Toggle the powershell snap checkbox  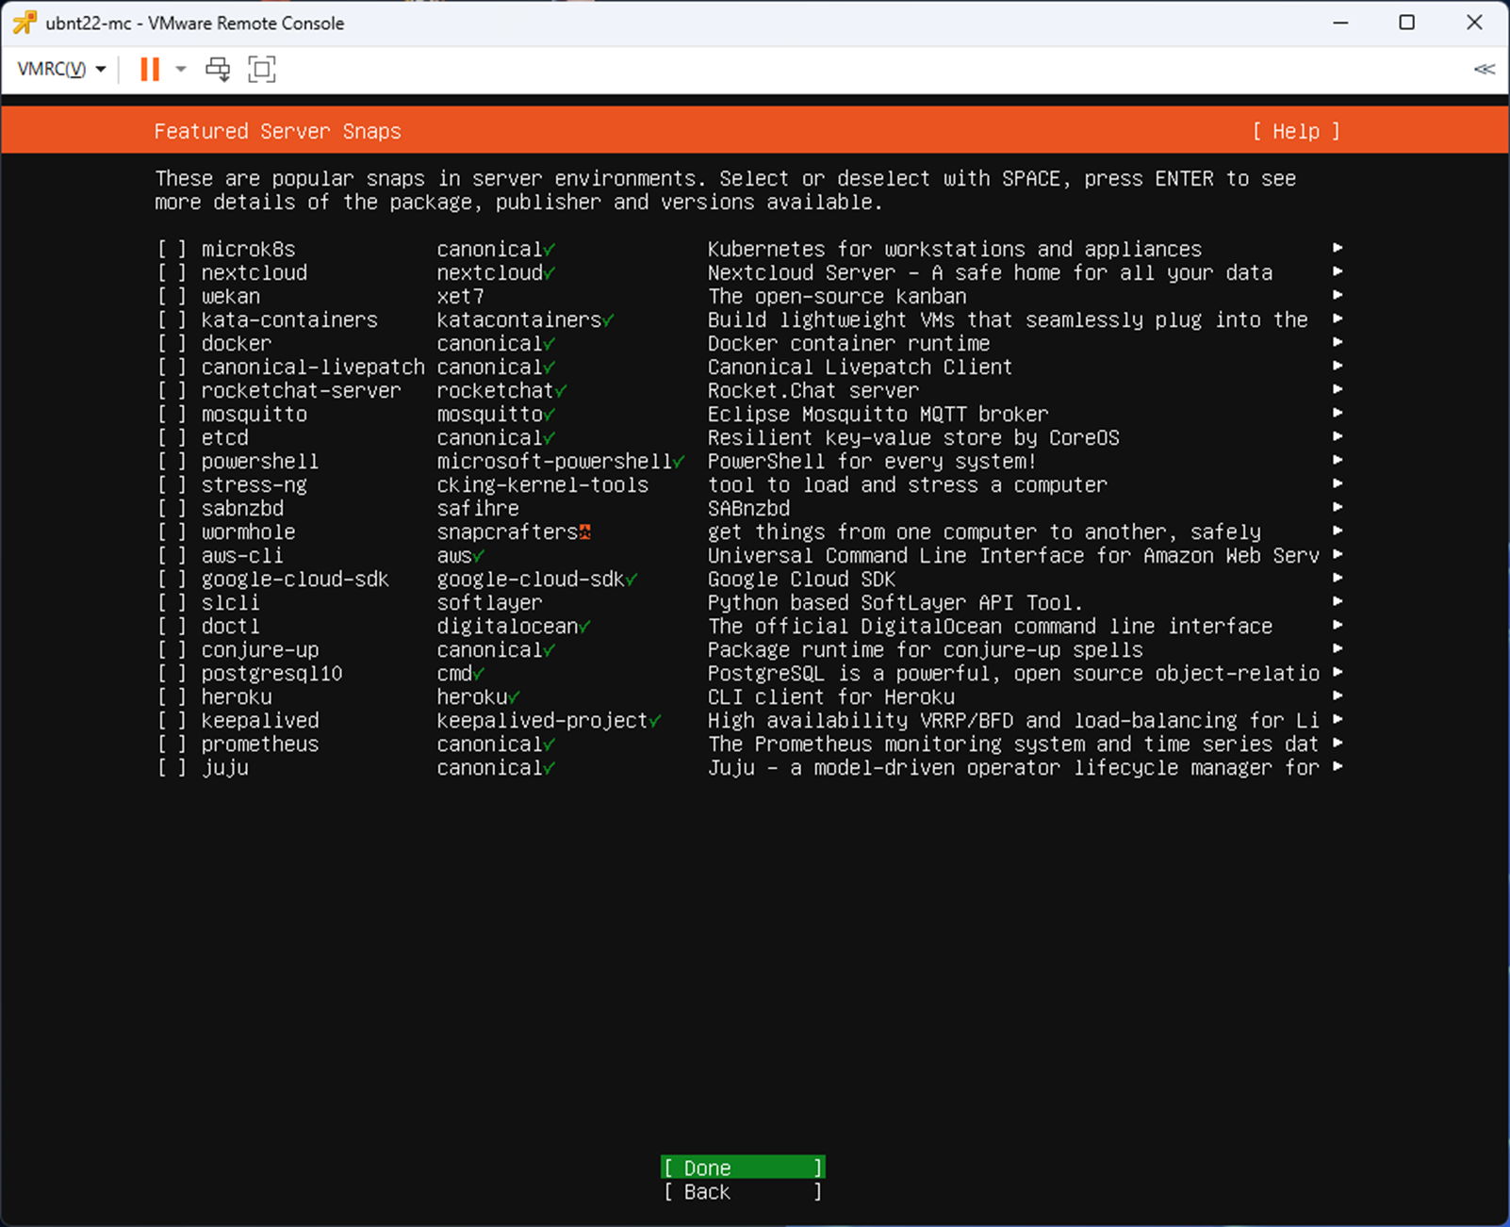point(172,461)
